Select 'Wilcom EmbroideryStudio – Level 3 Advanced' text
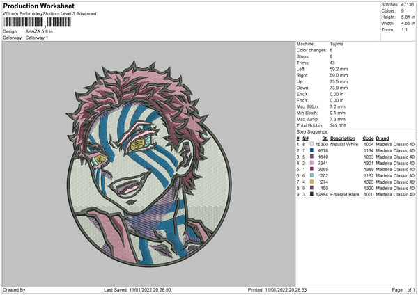 (x=49, y=14)
